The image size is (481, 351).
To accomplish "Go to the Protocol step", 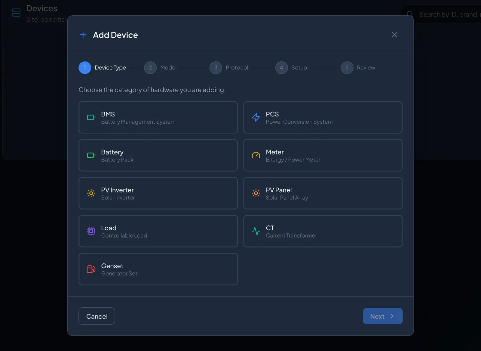I will (x=229, y=68).
